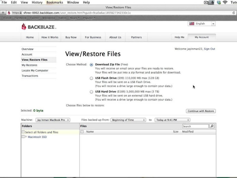Check Select all folders and files
Viewport: 237px width, 178px height.
click(23, 132)
